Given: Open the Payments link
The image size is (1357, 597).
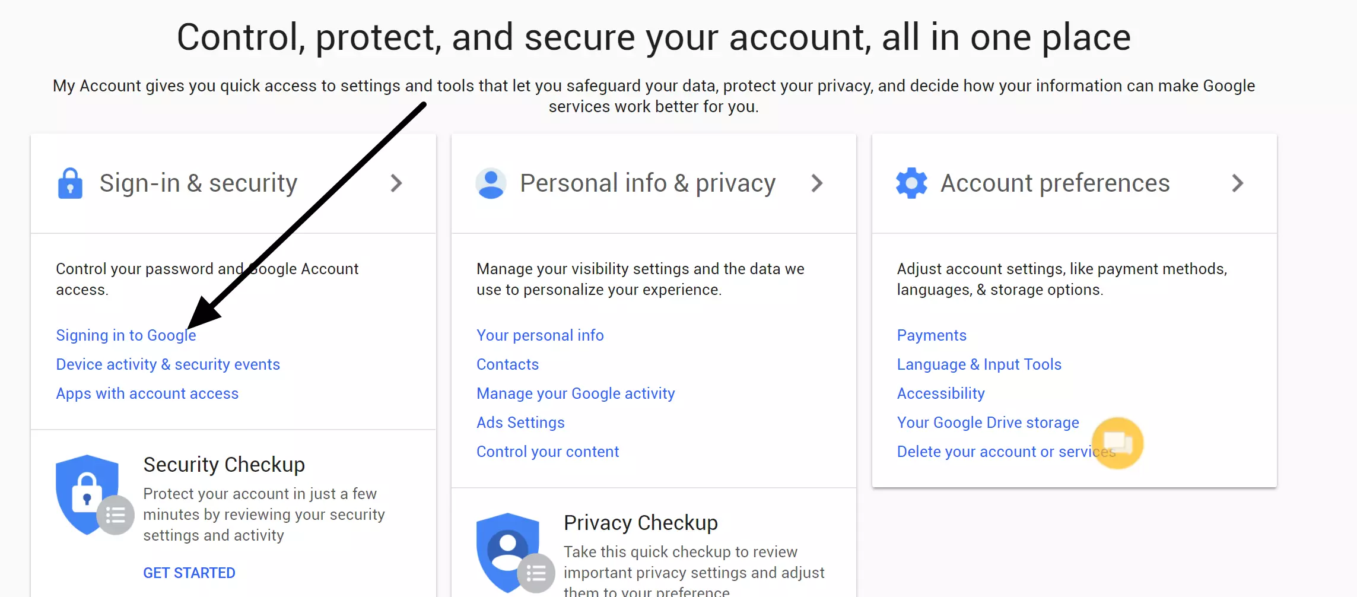Looking at the screenshot, I should click(x=932, y=335).
